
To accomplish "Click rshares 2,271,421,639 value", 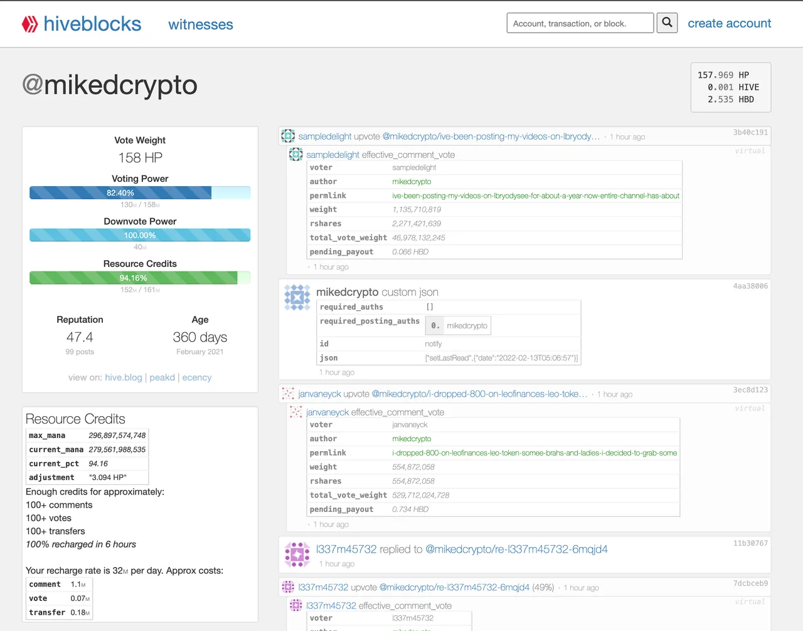I will click(417, 224).
